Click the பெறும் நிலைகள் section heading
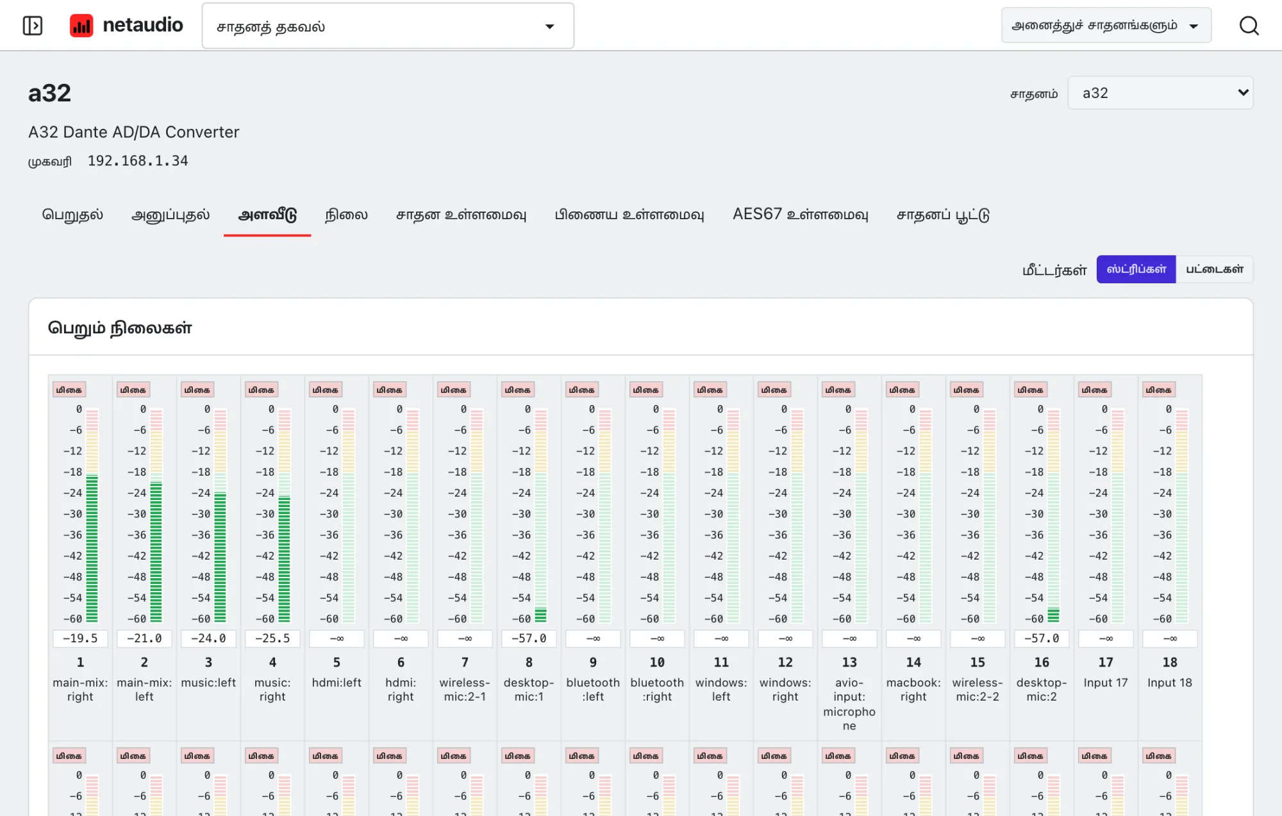1282x816 pixels. (120, 328)
